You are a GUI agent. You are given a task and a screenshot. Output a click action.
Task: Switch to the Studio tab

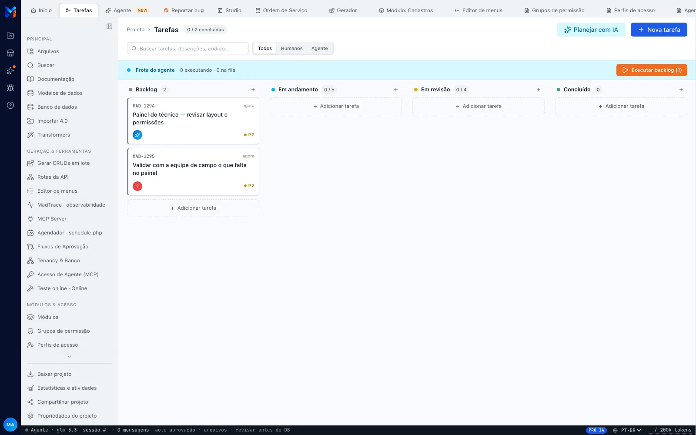coord(229,10)
